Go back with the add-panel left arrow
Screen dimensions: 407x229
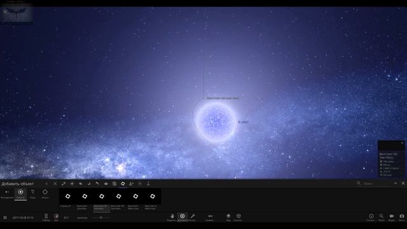tap(46, 184)
